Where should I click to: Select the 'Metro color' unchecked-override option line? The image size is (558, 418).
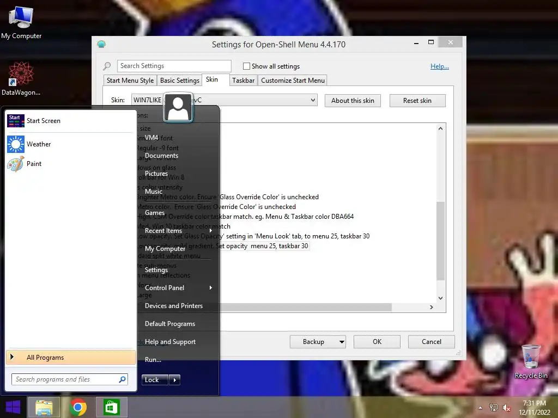click(x=216, y=206)
